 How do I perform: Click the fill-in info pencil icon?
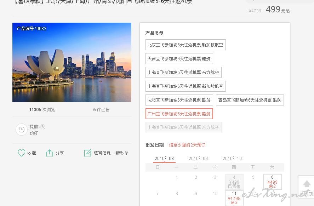click(x=87, y=153)
